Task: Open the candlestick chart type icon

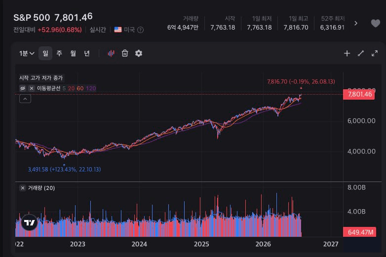Action: click(x=111, y=53)
